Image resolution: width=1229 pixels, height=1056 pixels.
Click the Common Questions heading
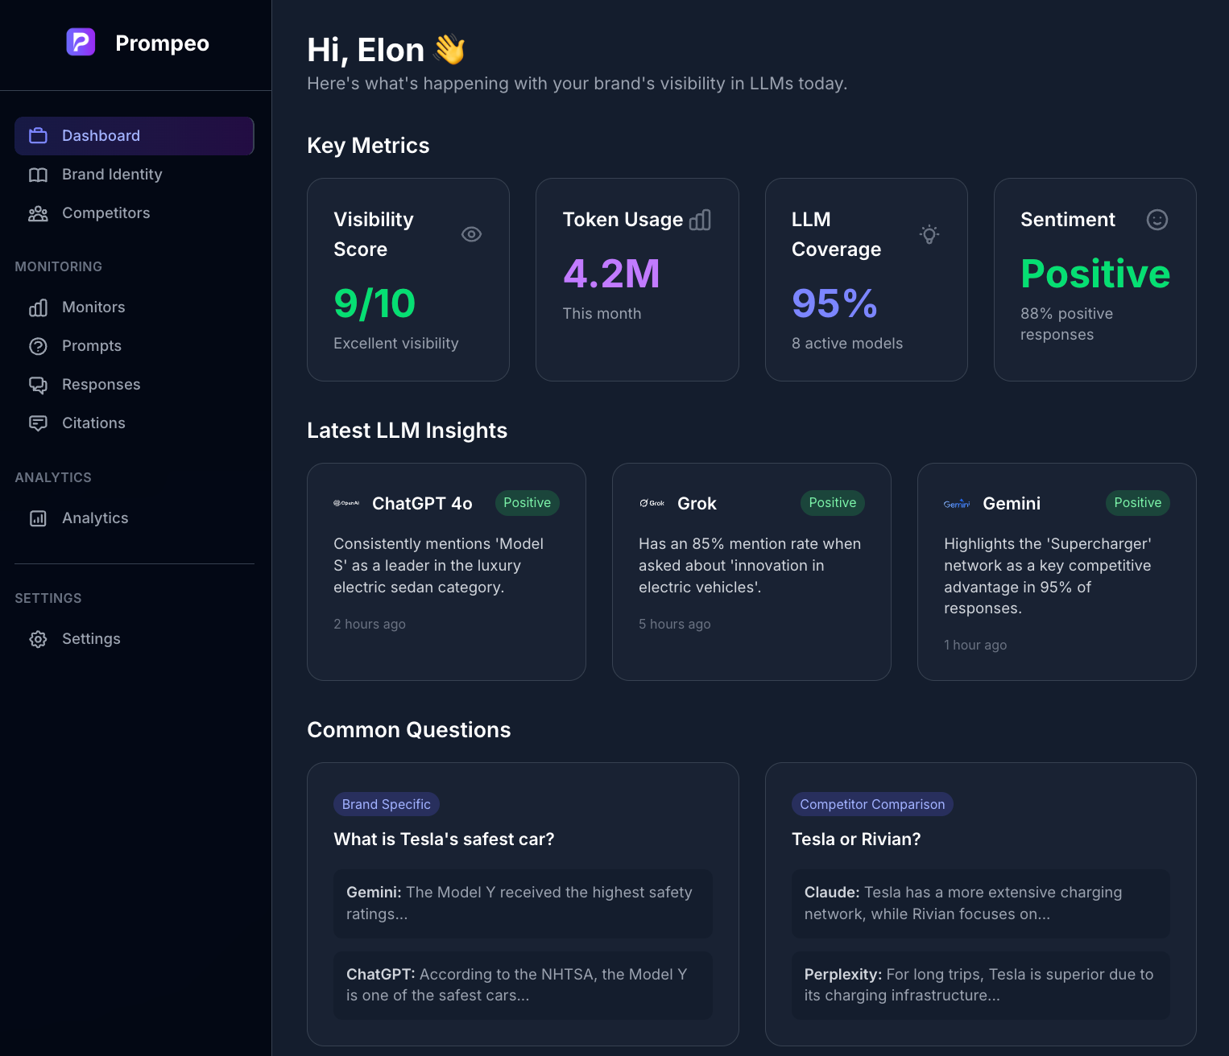tap(409, 730)
